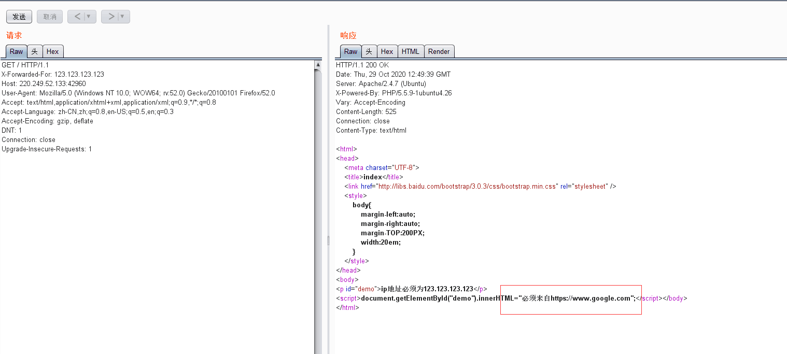This screenshot has height=354, width=787.
Task: Click the splitter handle between request and response
Action: (x=328, y=240)
